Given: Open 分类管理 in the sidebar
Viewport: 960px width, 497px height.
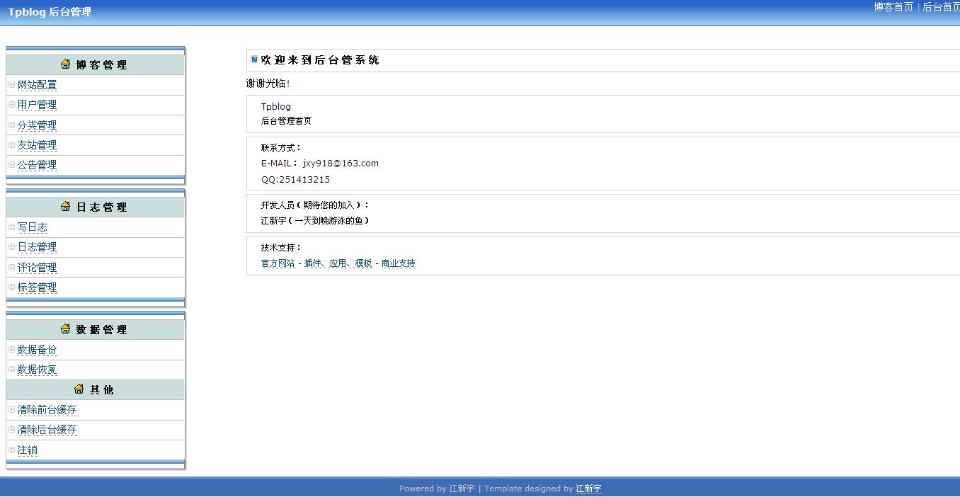Looking at the screenshot, I should 37,125.
